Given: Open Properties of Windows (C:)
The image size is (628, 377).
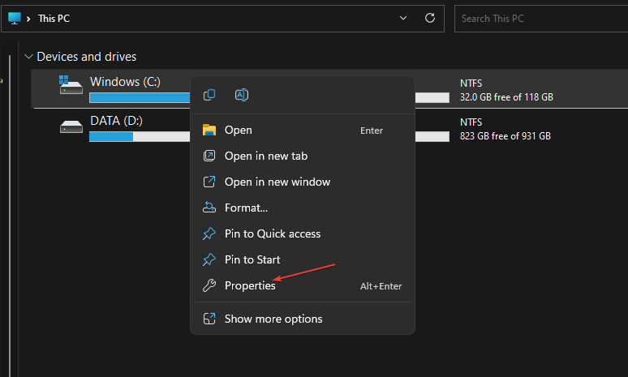Looking at the screenshot, I should point(303,285).
